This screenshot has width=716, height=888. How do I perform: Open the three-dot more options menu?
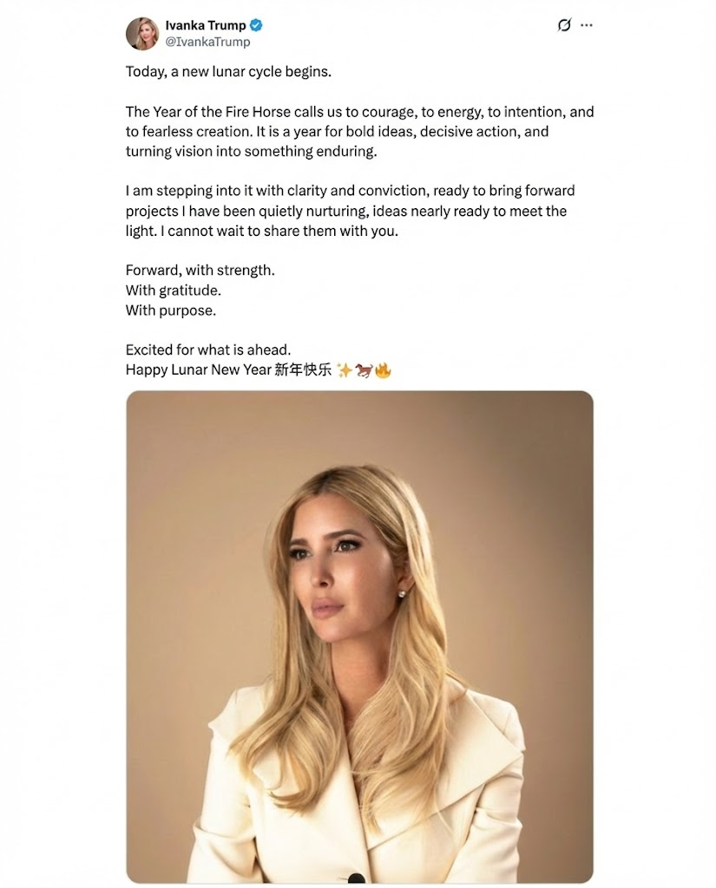point(587,25)
